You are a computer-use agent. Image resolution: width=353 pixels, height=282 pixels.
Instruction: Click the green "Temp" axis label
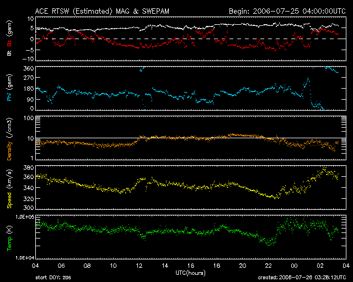(9, 244)
